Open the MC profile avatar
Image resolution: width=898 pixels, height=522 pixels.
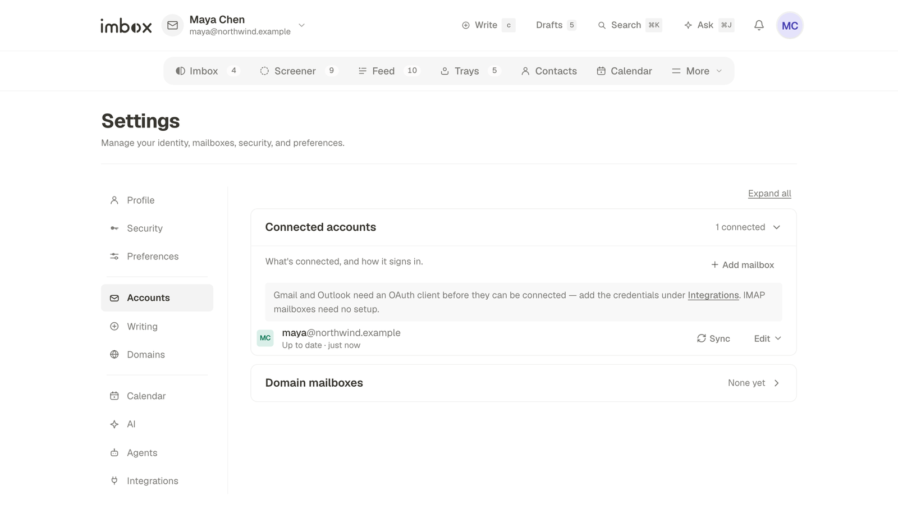[x=790, y=25]
